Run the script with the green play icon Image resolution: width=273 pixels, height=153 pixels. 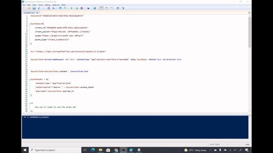(72, 8)
